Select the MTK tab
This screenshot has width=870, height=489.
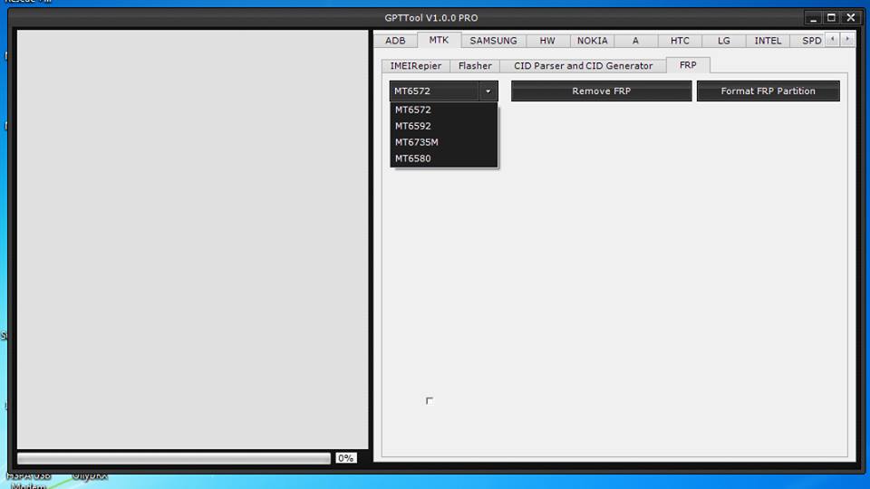439,40
